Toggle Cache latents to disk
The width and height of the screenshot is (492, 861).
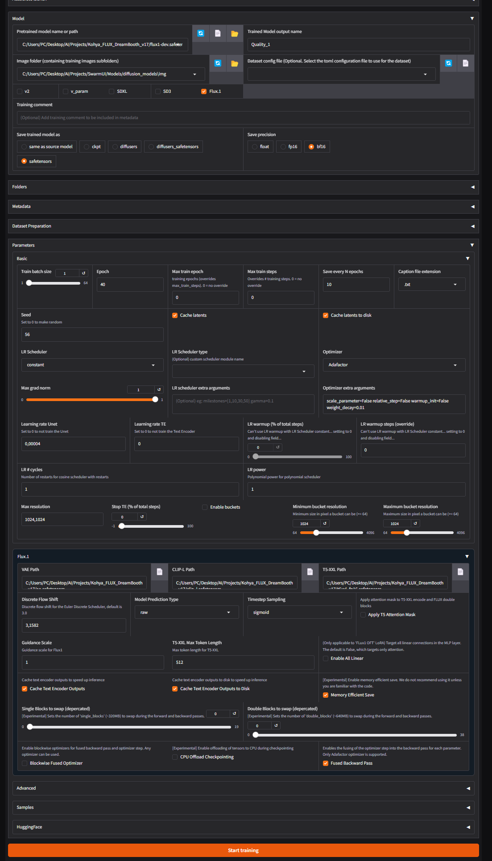coord(326,315)
